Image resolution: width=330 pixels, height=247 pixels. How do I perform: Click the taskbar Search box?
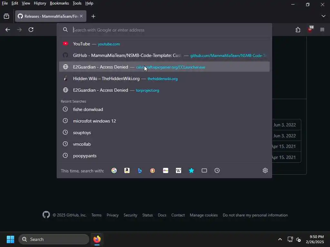click(x=54, y=239)
